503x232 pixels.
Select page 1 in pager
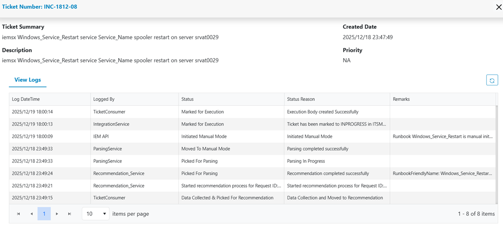[44, 214]
